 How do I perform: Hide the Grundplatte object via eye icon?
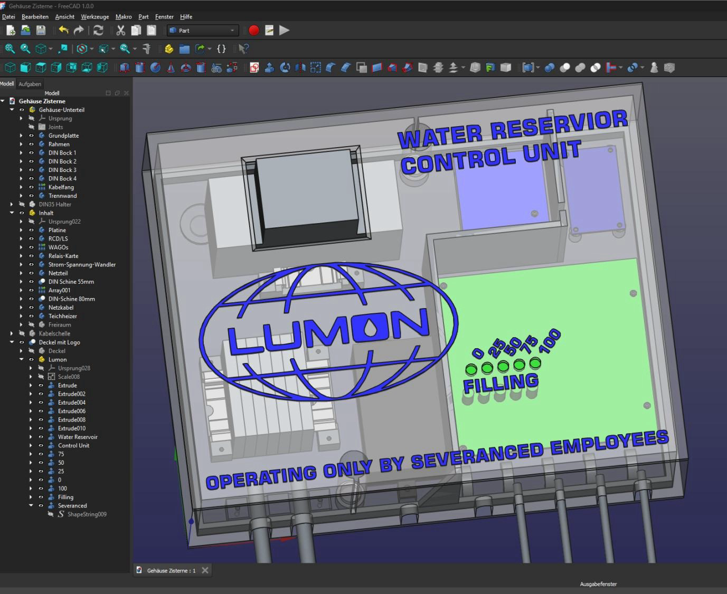coord(31,136)
